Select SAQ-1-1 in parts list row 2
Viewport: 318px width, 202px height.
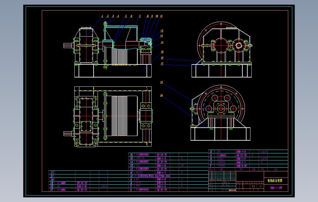(241, 162)
